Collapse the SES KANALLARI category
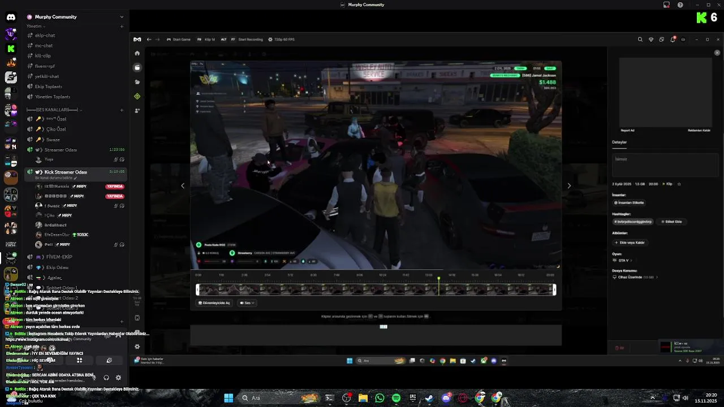Image resolution: width=724 pixels, height=407 pixels. 54,110
